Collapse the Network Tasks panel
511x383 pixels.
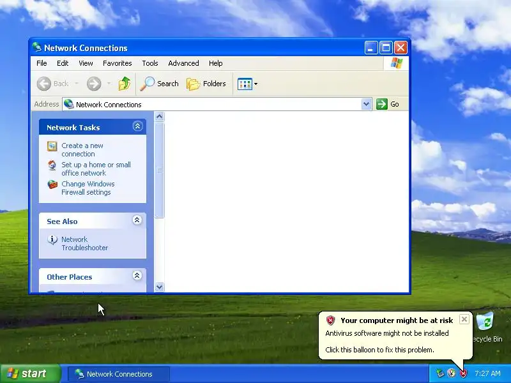coord(137,126)
